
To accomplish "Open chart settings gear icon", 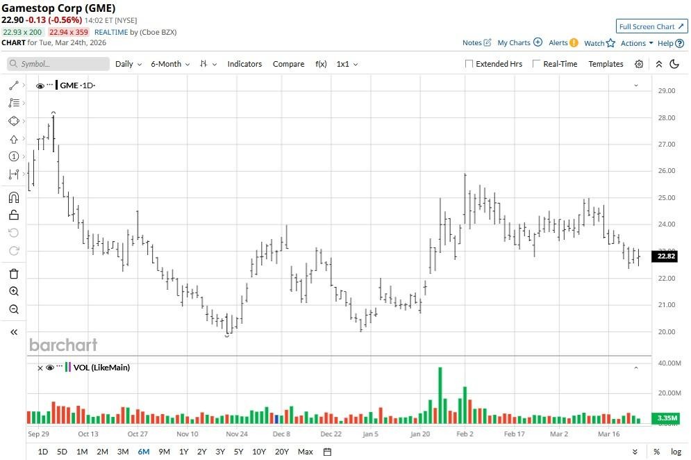I will click(x=639, y=64).
